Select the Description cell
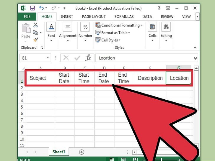This screenshot has width=215, height=161. coord(150,78)
